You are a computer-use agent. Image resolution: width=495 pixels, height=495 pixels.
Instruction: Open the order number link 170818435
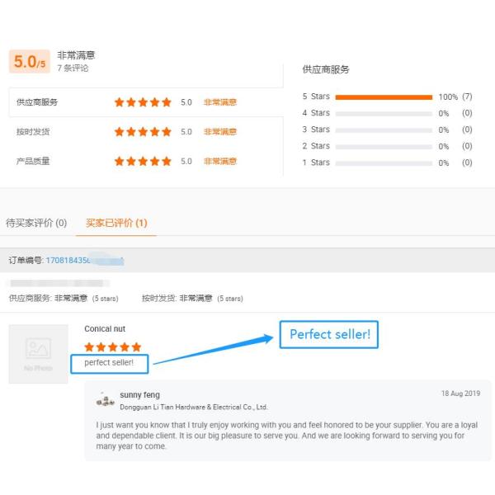coord(84,261)
